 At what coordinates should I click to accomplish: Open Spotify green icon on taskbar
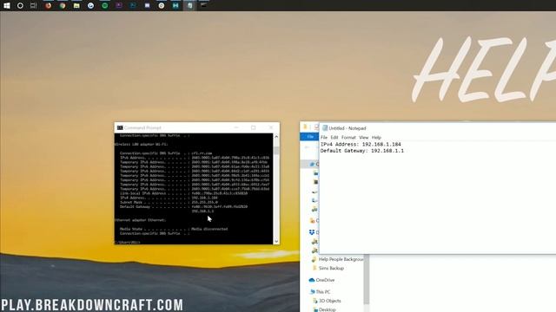(104, 5)
